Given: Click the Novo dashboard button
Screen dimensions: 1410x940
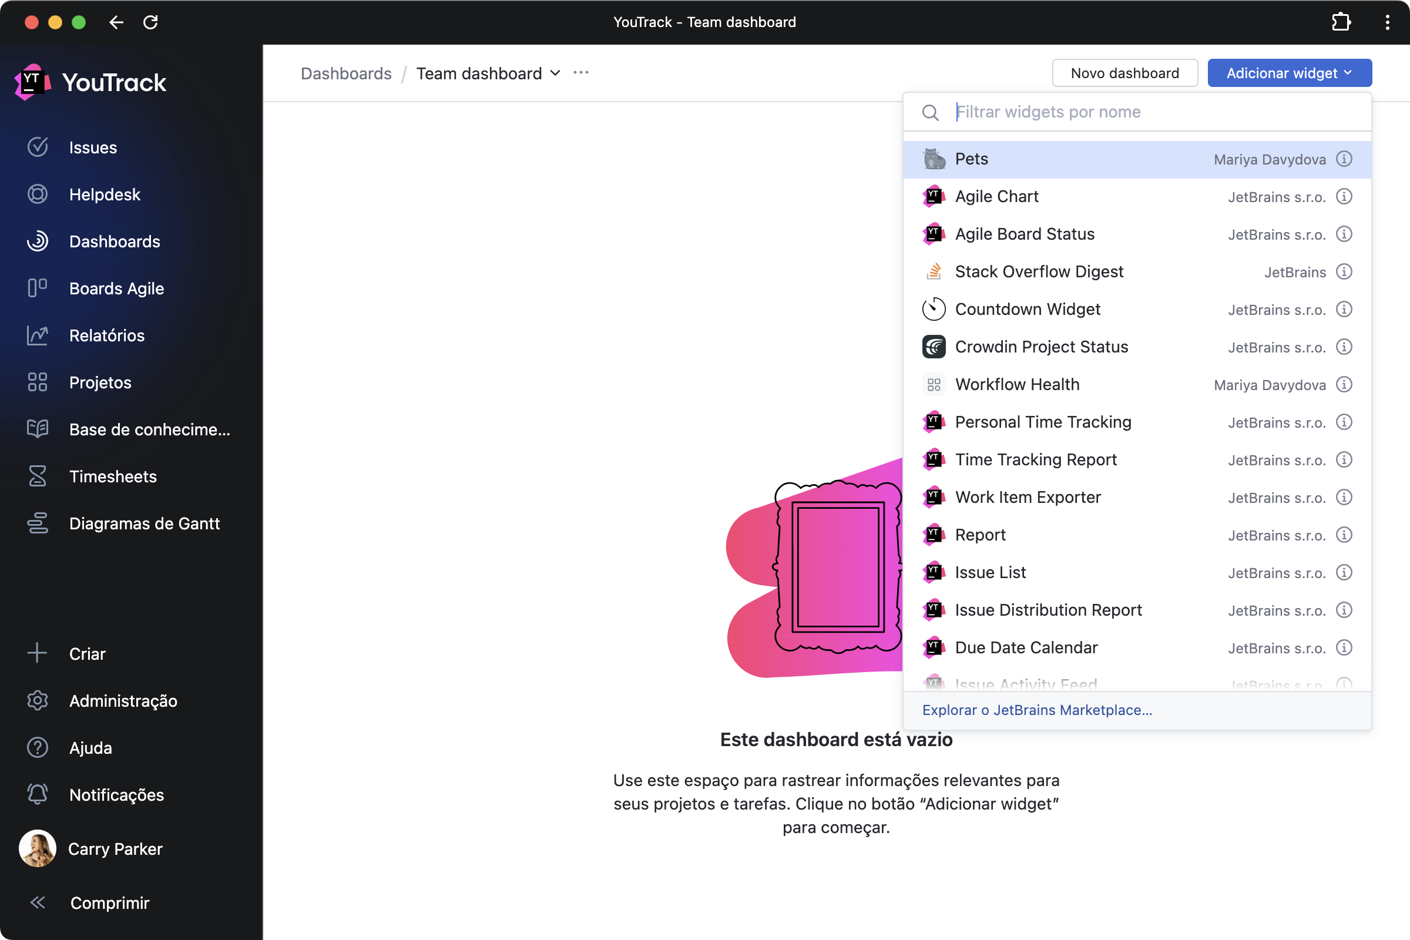Looking at the screenshot, I should pyautogui.click(x=1124, y=72).
